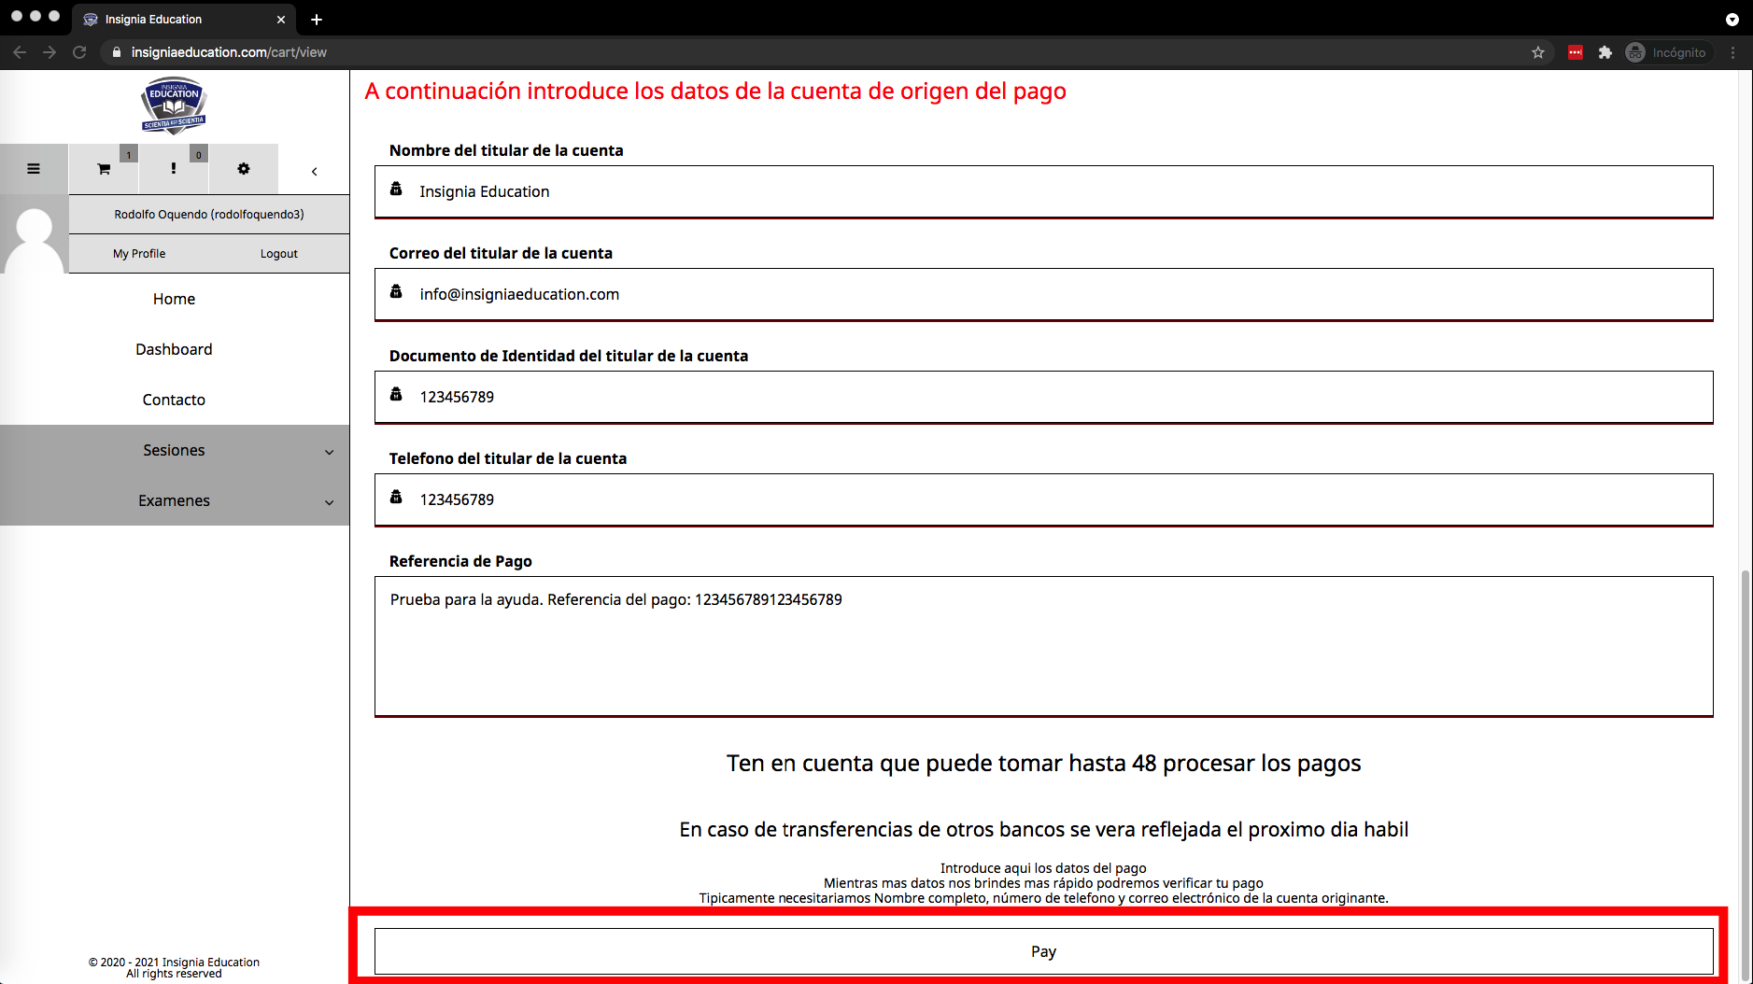Open the shopping cart icon

(x=104, y=169)
